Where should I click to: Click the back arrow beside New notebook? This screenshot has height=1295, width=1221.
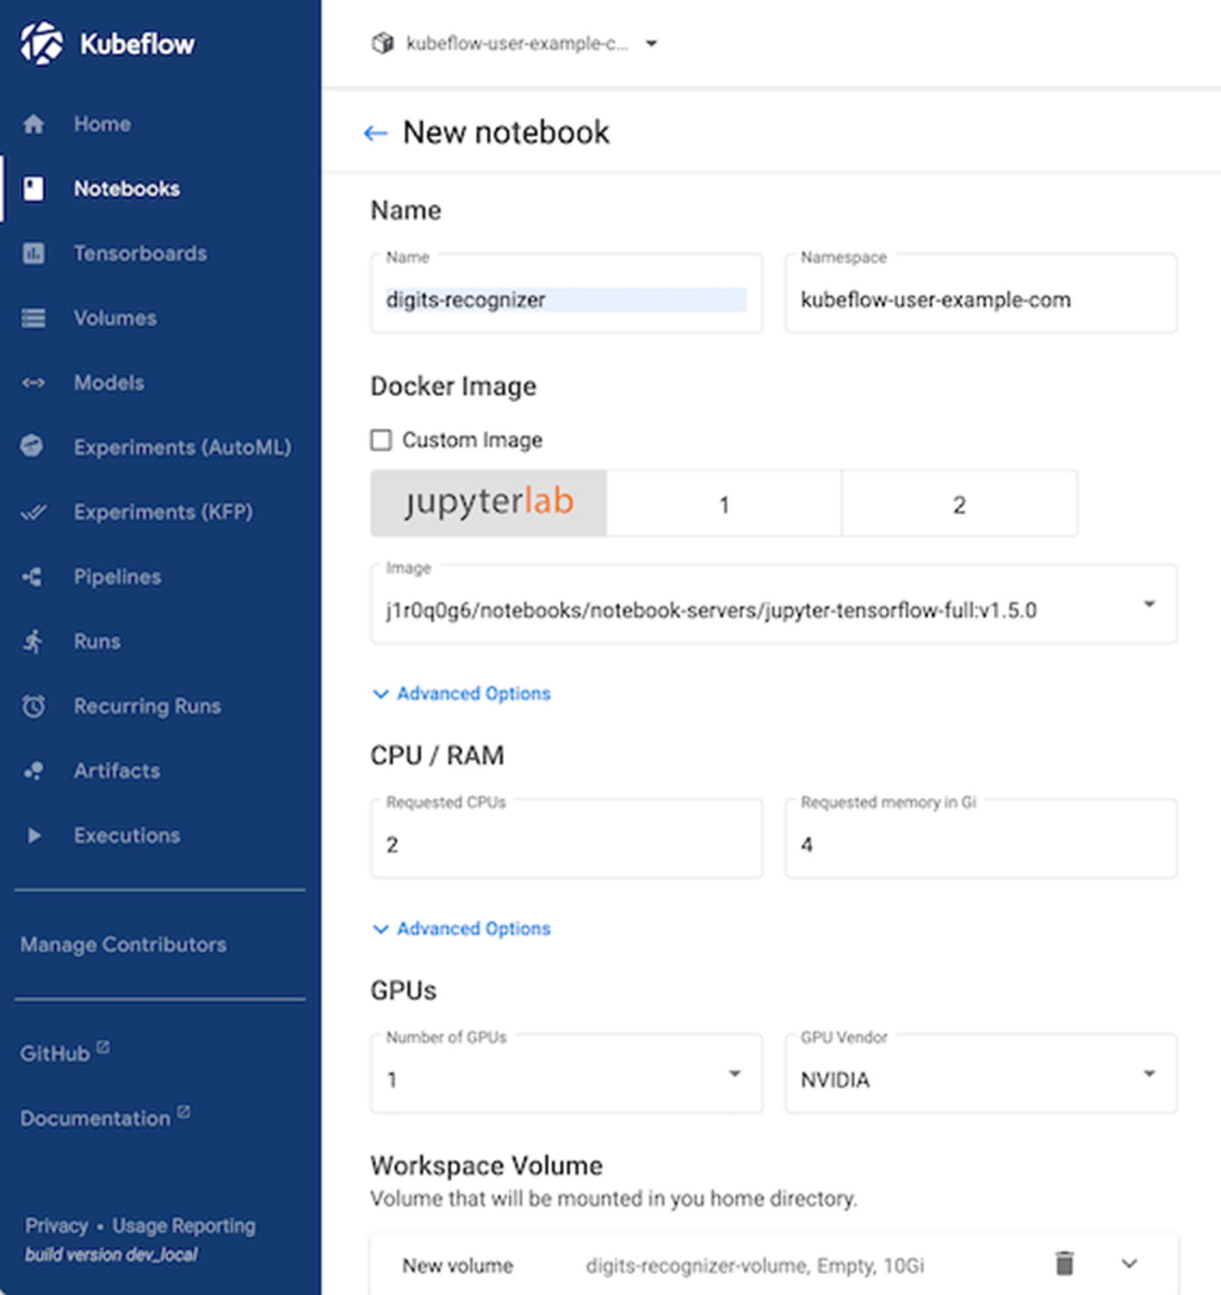tap(375, 133)
